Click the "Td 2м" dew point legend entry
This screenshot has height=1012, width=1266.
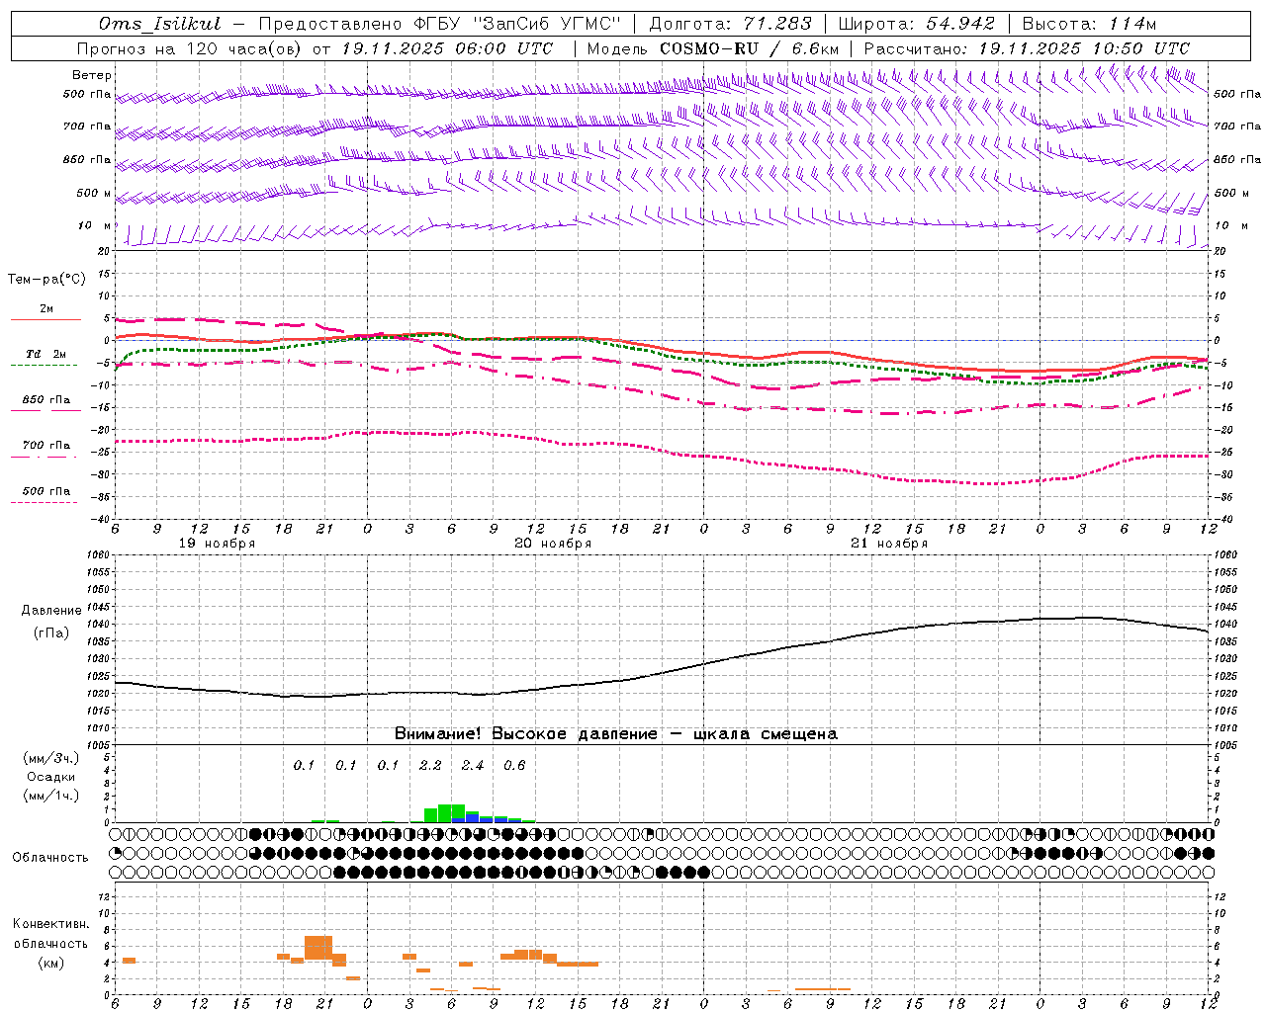pos(46,354)
